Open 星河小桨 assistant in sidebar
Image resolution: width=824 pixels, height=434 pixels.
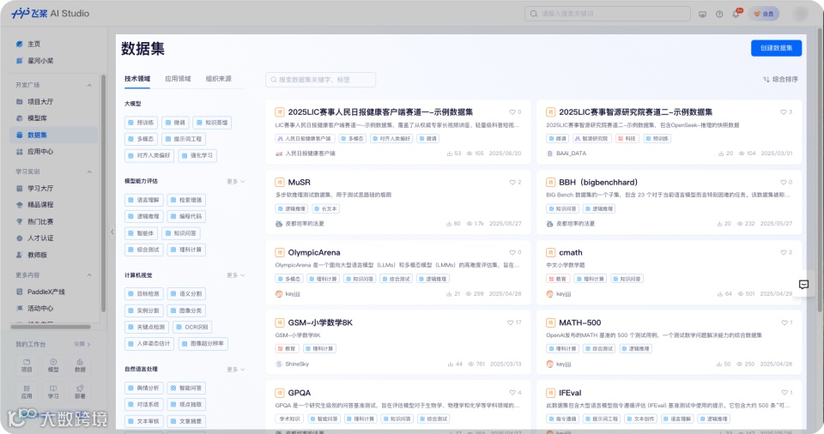[34, 61]
